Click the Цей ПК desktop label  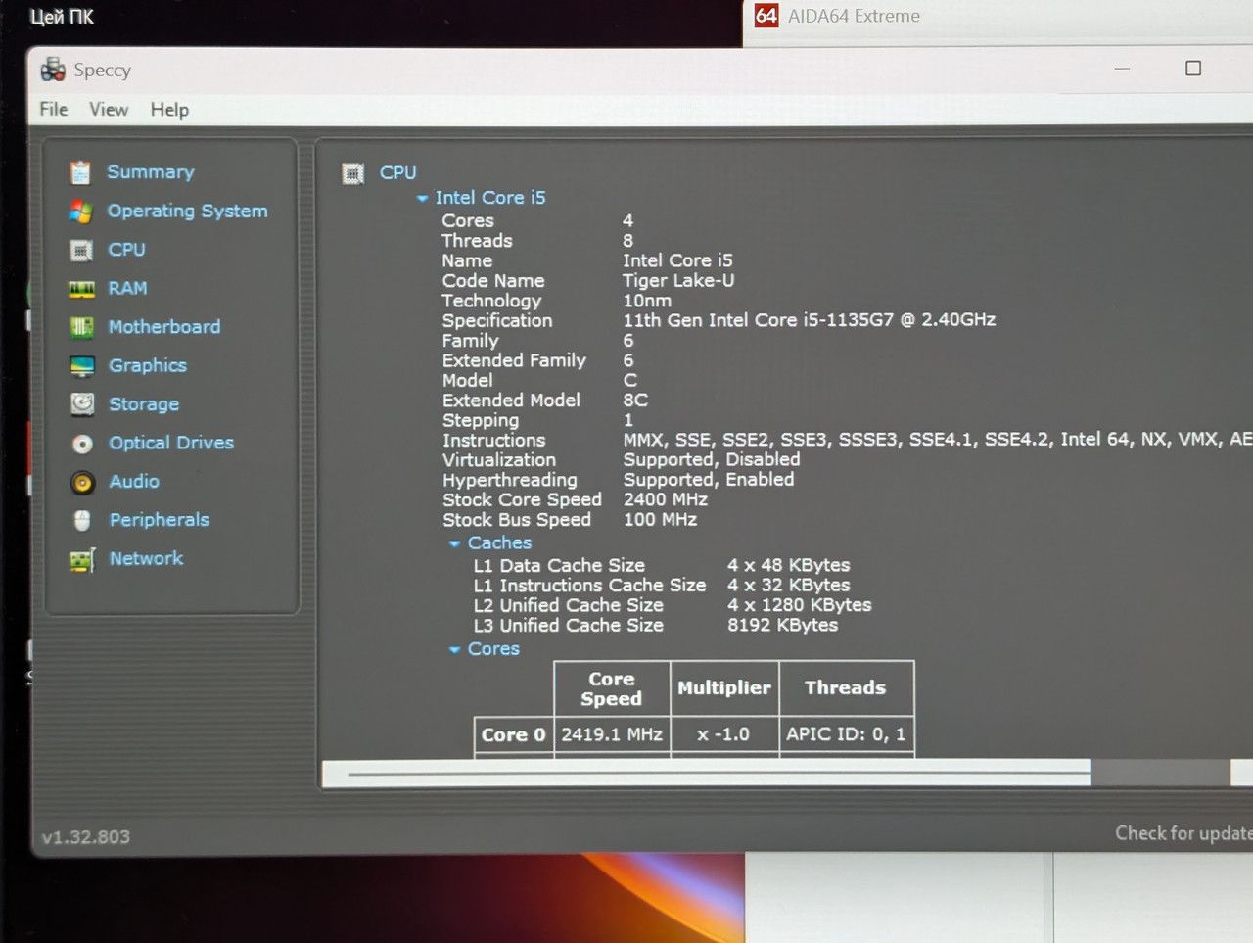62,17
